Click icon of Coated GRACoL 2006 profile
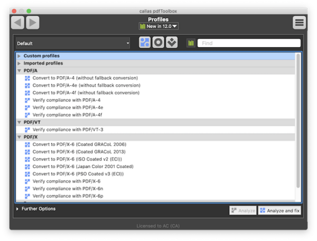Viewport: 317px width, 241px height. (x=27, y=145)
